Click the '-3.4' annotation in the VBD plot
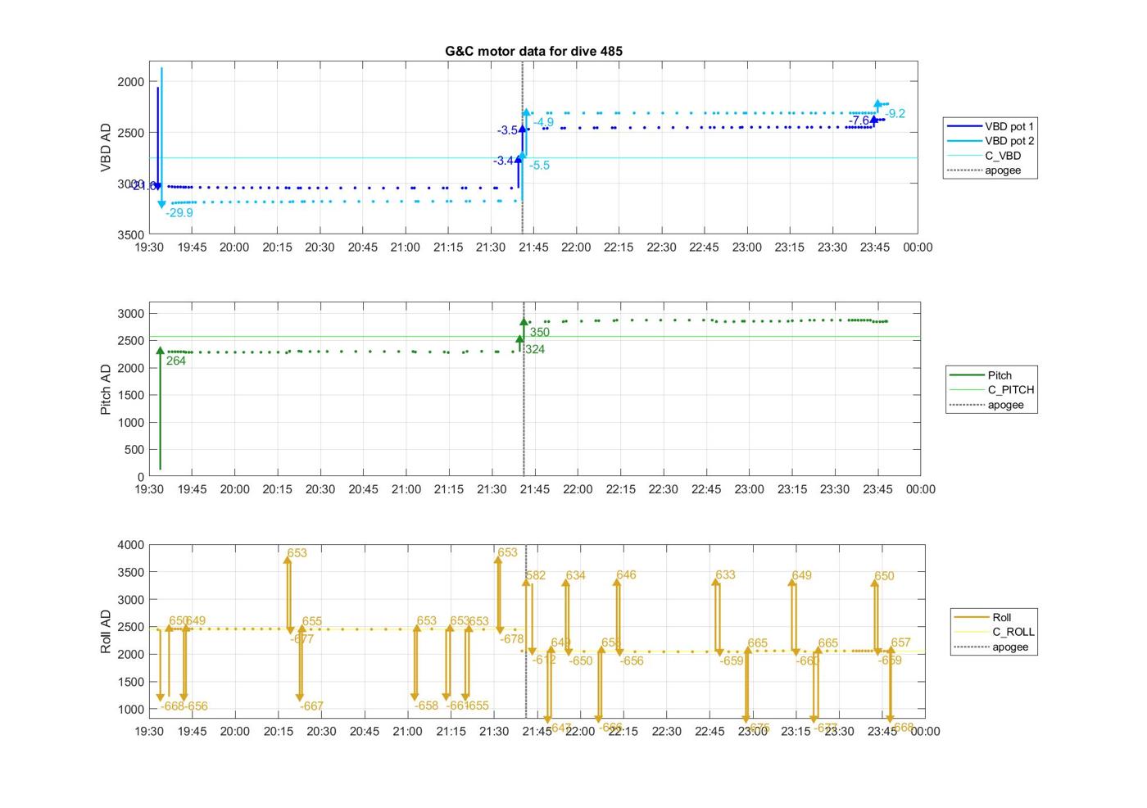The image size is (1147, 808). pyautogui.click(x=503, y=161)
